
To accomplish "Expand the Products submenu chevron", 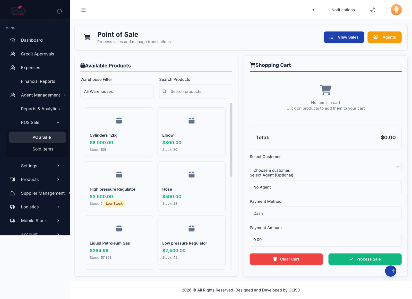I will [x=58, y=180].
